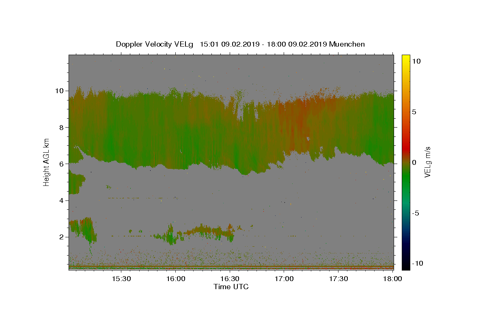Click the time axis label '16:30'

click(230, 279)
